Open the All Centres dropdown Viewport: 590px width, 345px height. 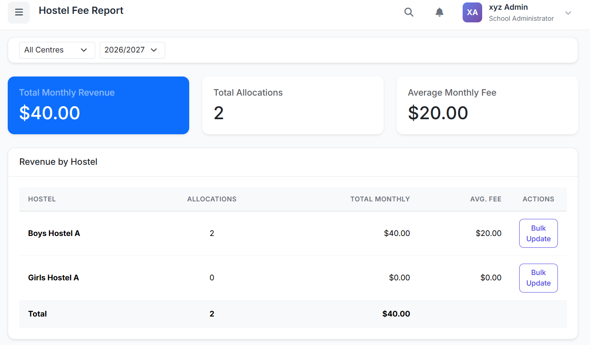pyautogui.click(x=57, y=50)
